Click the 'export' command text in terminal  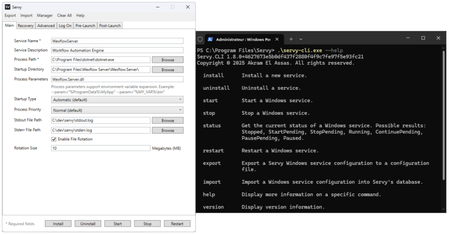point(212,163)
